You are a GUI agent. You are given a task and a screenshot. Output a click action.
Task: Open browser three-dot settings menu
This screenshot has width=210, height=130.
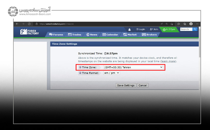tap(197, 24)
